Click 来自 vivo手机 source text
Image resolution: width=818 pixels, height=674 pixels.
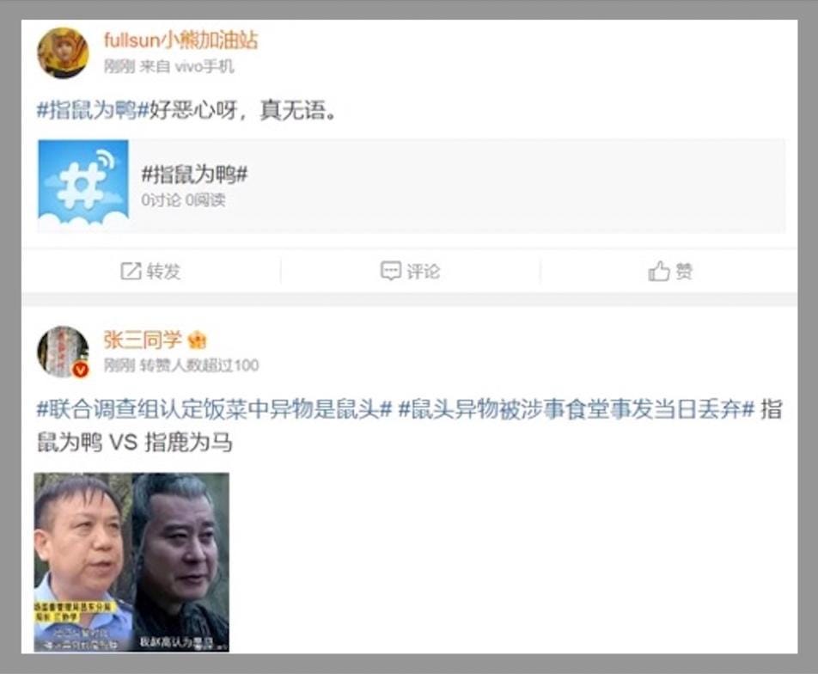(x=186, y=66)
